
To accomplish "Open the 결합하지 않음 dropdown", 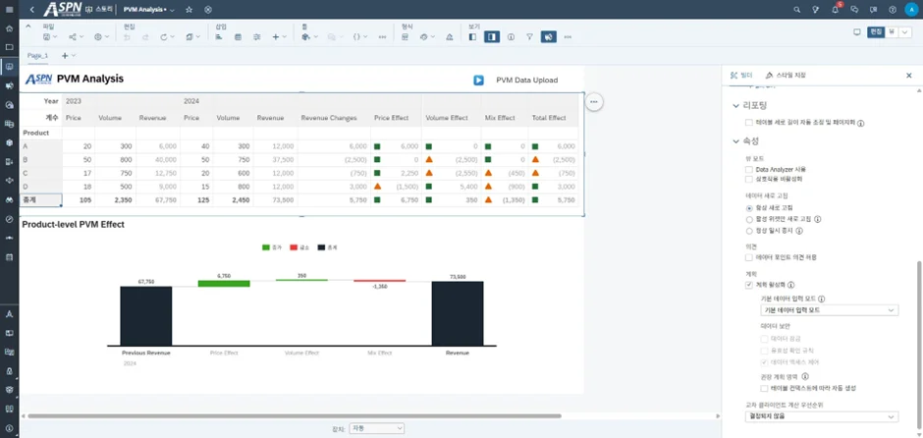I will tap(822, 416).
